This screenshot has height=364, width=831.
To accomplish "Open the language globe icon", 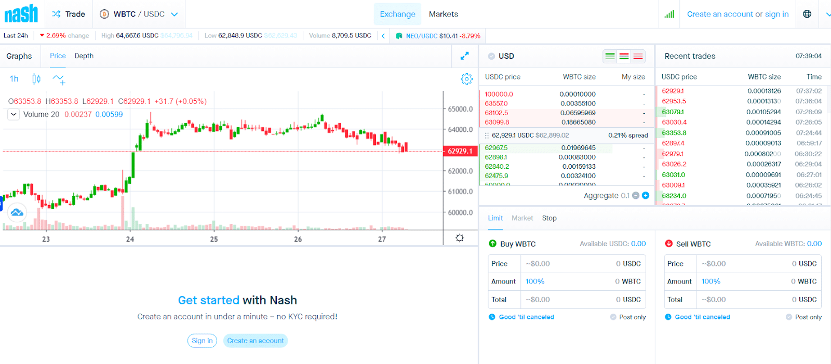I will [x=807, y=14].
